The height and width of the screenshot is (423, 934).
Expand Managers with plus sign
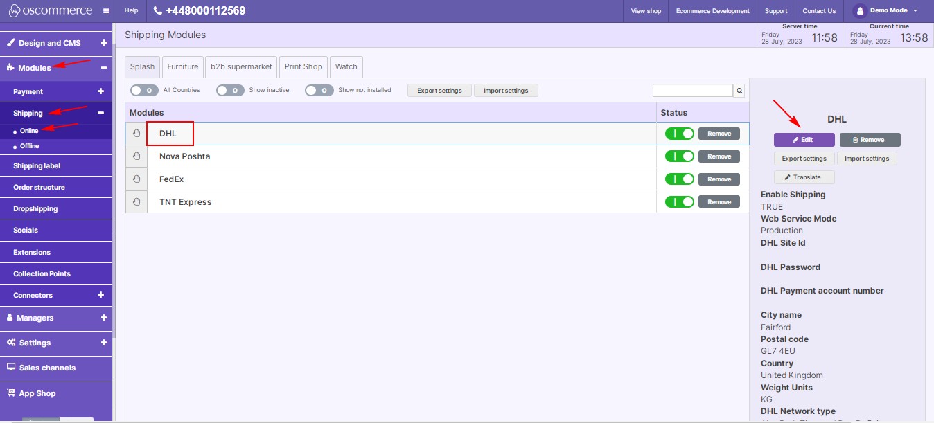tap(104, 318)
